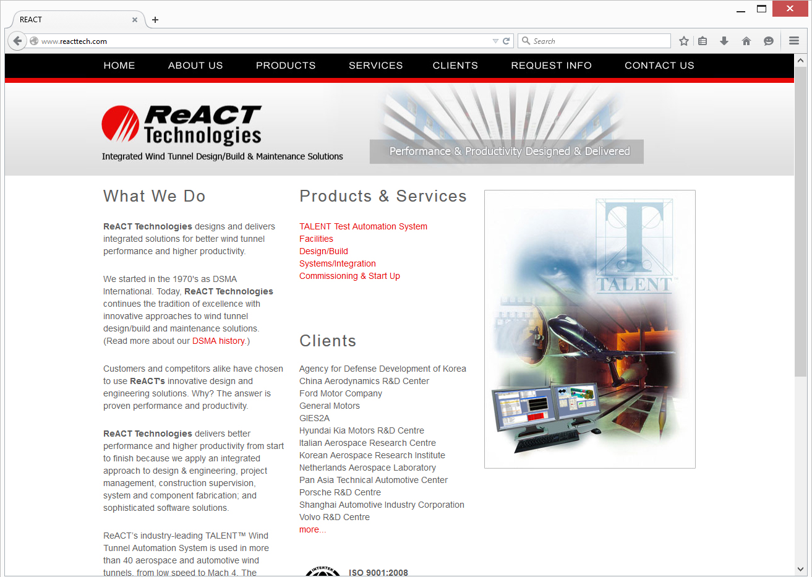Click the What We Do heading
This screenshot has width=812, height=577.
tap(154, 196)
